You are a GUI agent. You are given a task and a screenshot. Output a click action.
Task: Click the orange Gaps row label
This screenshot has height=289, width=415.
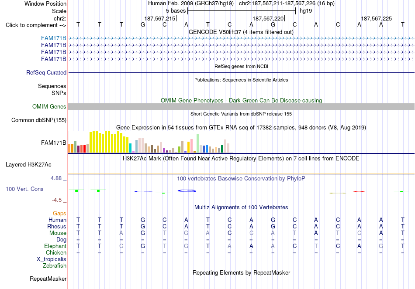[59, 214]
